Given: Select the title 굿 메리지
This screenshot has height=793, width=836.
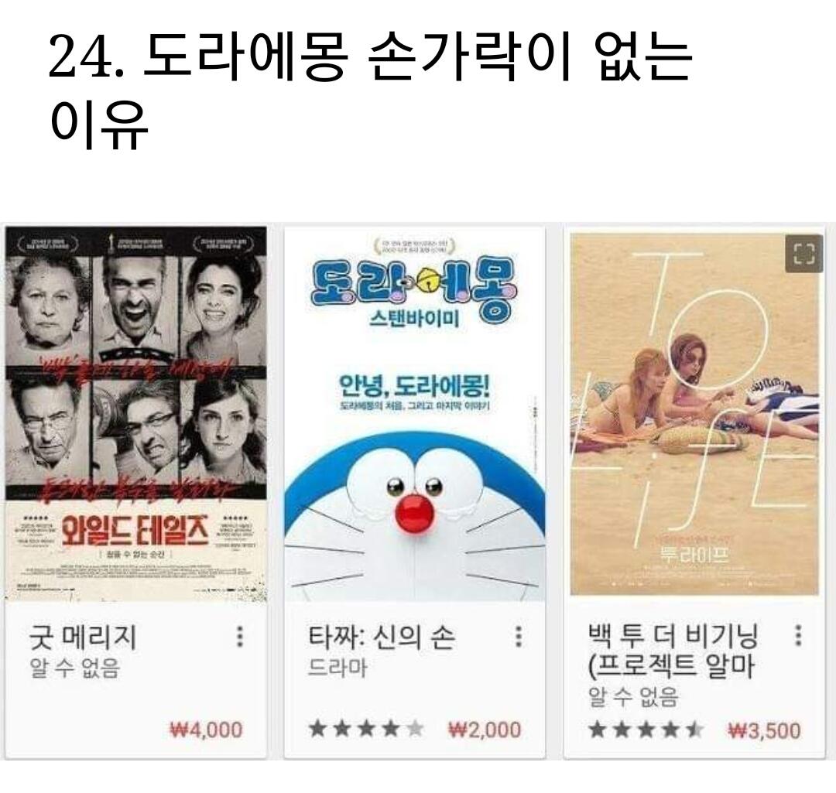Looking at the screenshot, I should coord(83,637).
